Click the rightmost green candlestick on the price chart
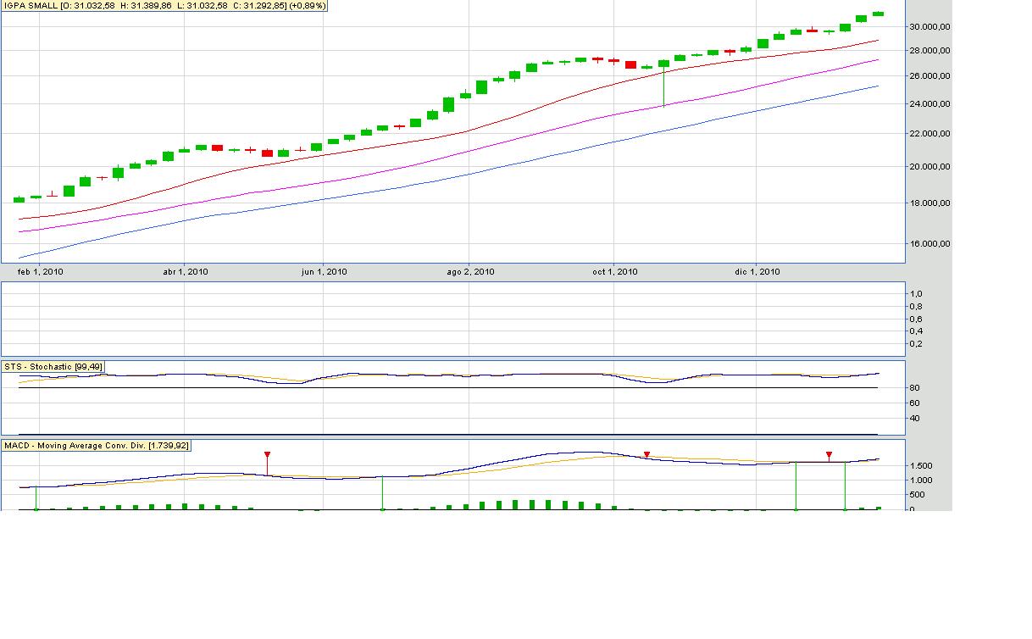The height and width of the screenshot is (639, 1032). click(x=878, y=14)
